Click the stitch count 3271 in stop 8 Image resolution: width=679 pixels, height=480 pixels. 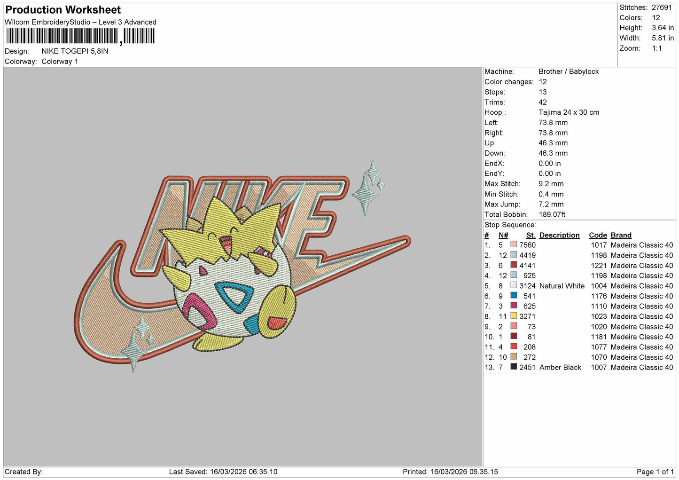527,316
